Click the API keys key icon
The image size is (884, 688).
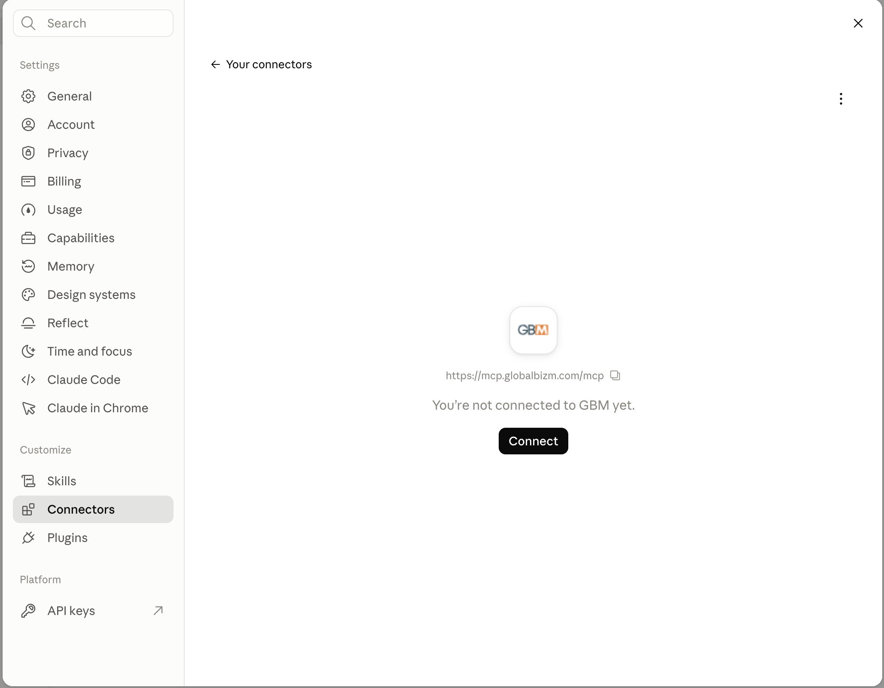click(28, 611)
